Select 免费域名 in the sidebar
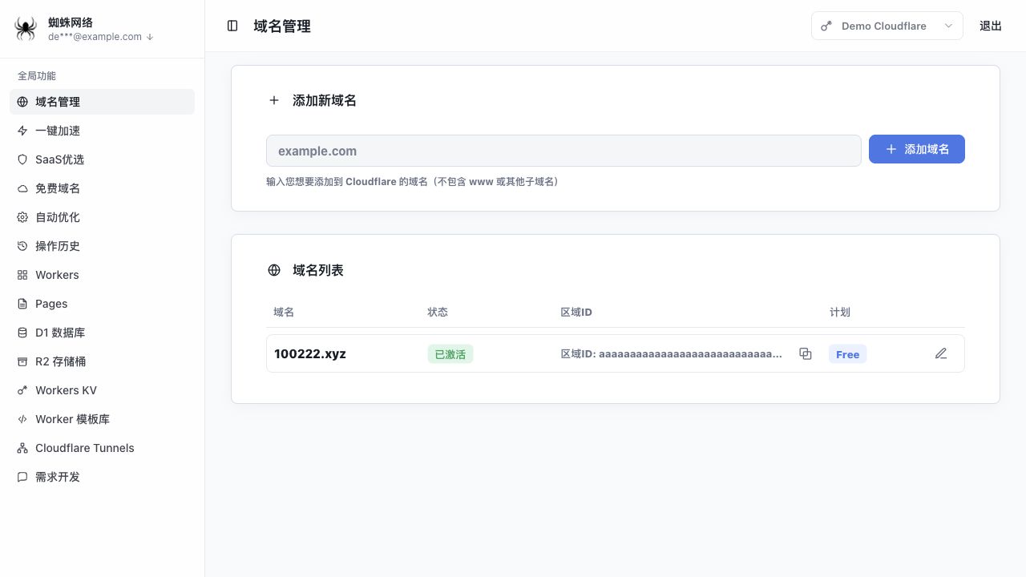The image size is (1026, 577). coord(102,188)
